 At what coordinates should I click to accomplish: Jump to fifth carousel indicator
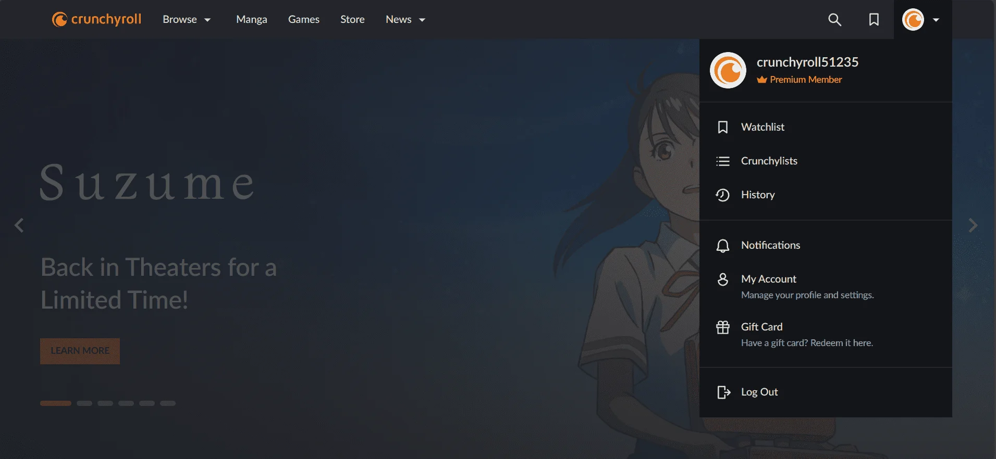pyautogui.click(x=147, y=403)
